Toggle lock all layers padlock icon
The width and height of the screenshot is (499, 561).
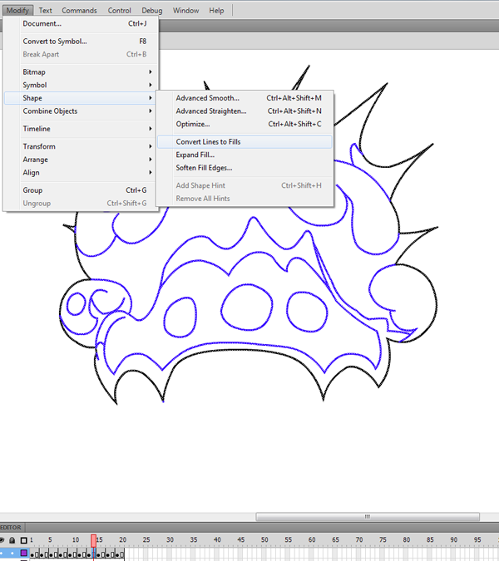click(x=12, y=540)
